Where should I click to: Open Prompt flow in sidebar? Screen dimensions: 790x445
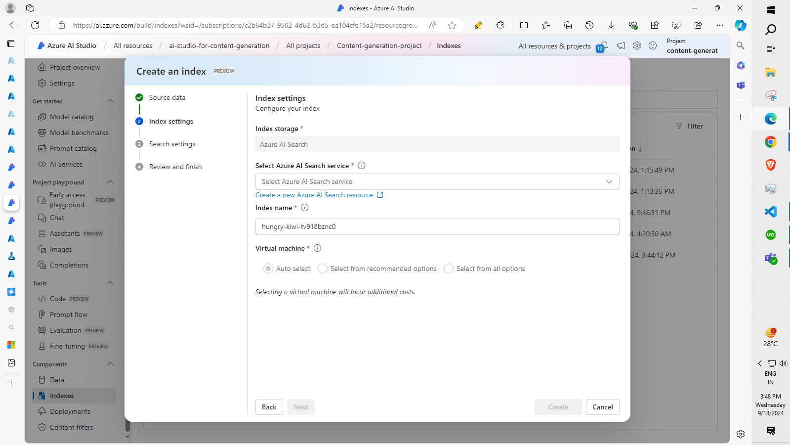(69, 314)
